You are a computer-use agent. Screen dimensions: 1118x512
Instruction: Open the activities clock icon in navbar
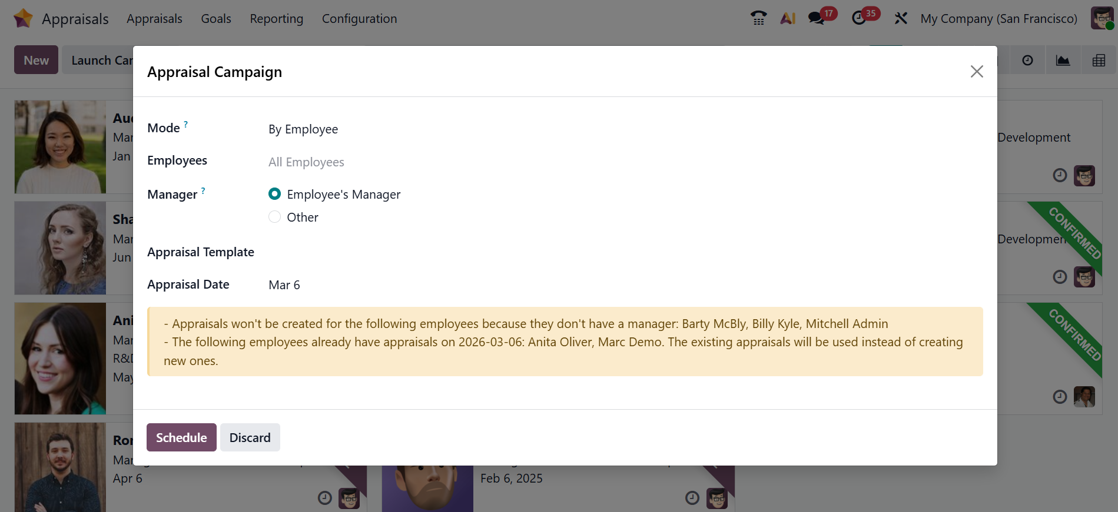pyautogui.click(x=859, y=18)
